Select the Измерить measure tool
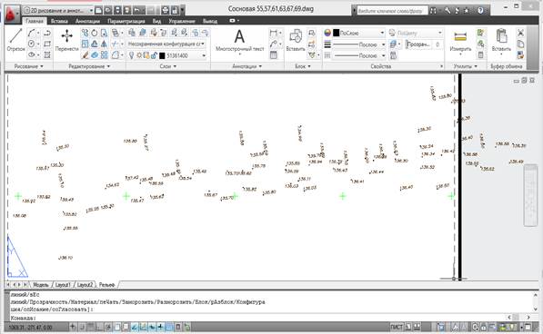543x334 pixels. click(x=460, y=42)
